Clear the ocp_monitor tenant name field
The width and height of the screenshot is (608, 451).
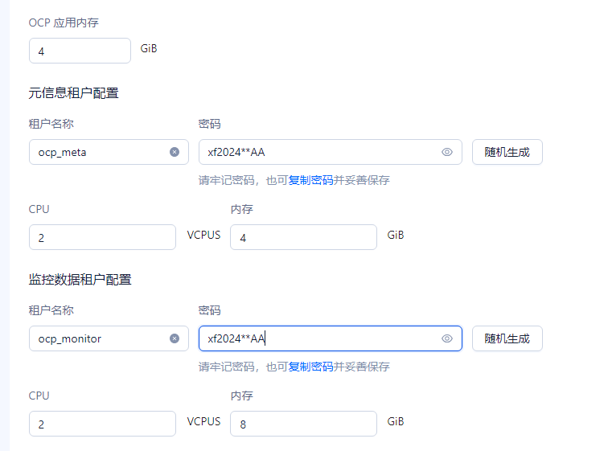[175, 338]
